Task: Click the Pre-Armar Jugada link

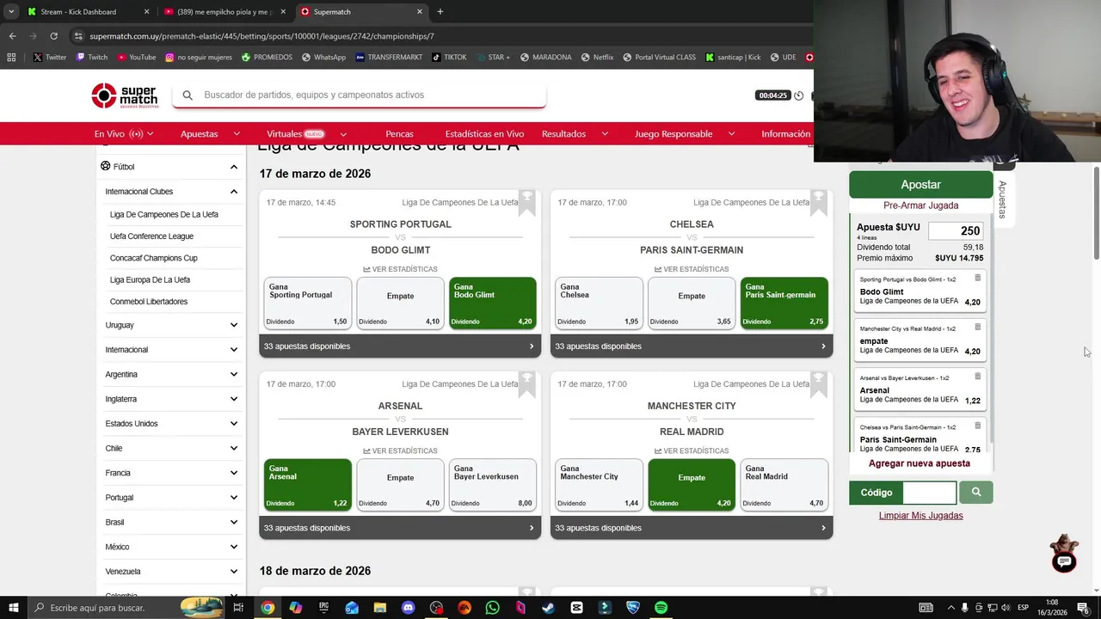Action: click(920, 205)
